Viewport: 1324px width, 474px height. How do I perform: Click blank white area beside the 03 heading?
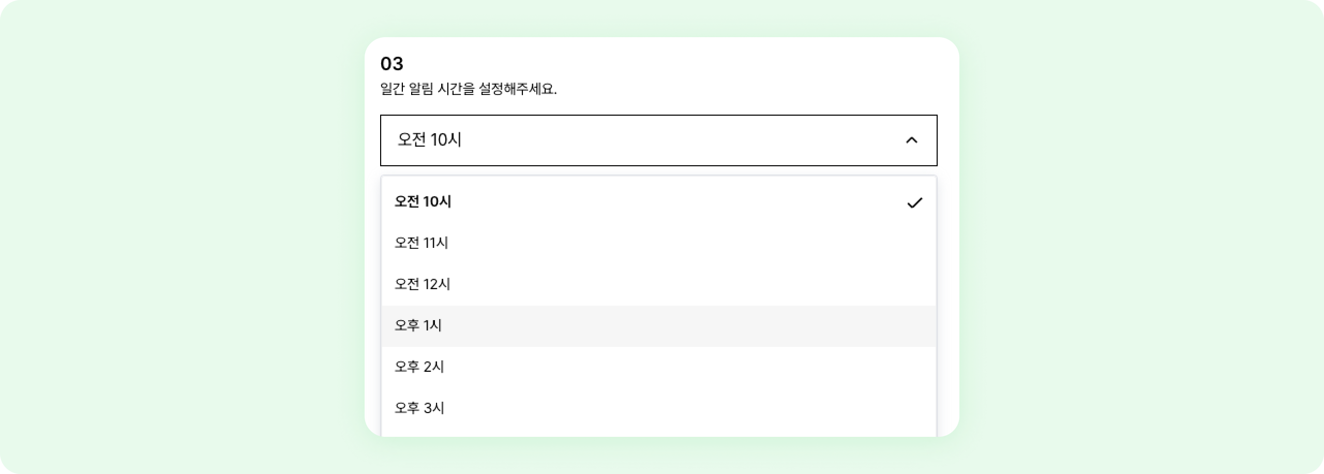(x=672, y=64)
